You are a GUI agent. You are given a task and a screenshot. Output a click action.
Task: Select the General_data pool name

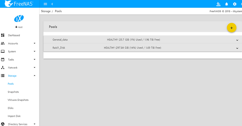point(60,40)
